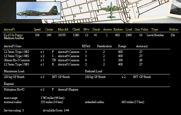Click the normal radius label
Image resolution: width=181 pixels, height=115 pixels.
click(13, 102)
